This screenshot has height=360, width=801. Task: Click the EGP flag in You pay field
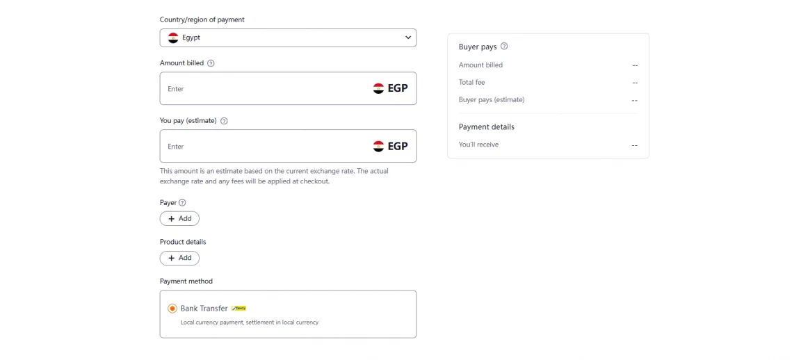click(378, 146)
